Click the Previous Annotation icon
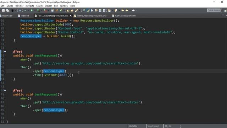The height and width of the screenshot is (128, 227). pyautogui.click(x=116, y=10)
